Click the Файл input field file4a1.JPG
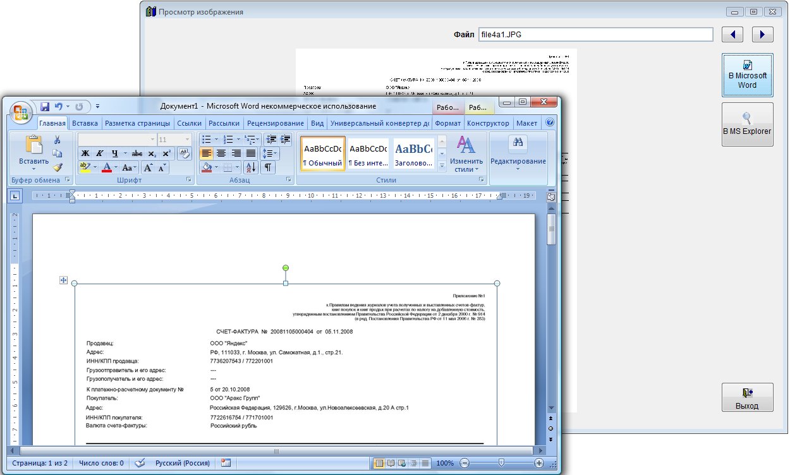Viewport: 790px width, 475px height. coord(595,34)
